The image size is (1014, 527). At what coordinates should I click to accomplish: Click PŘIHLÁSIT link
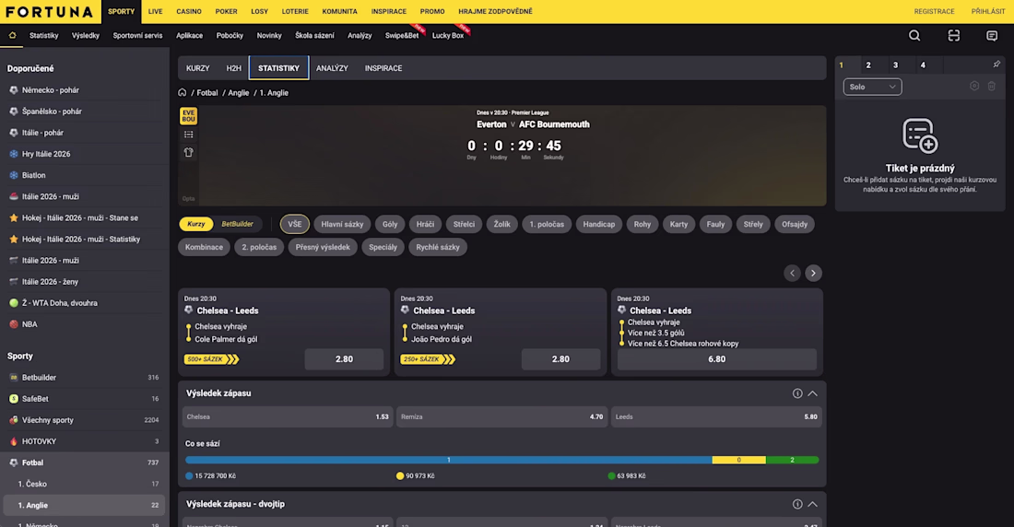(x=987, y=12)
